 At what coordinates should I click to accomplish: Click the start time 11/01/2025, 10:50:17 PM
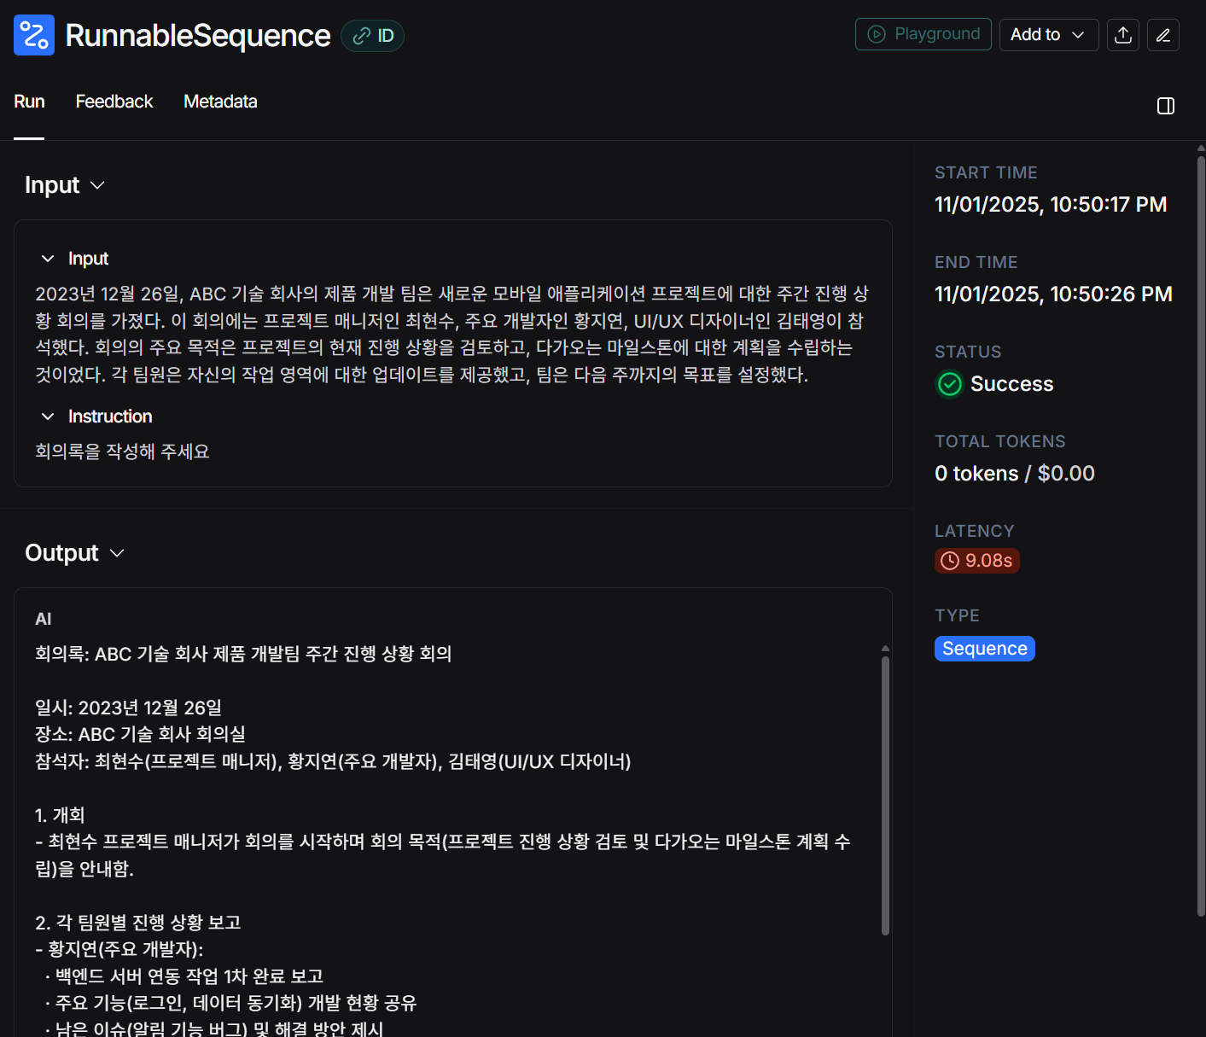point(1051,205)
